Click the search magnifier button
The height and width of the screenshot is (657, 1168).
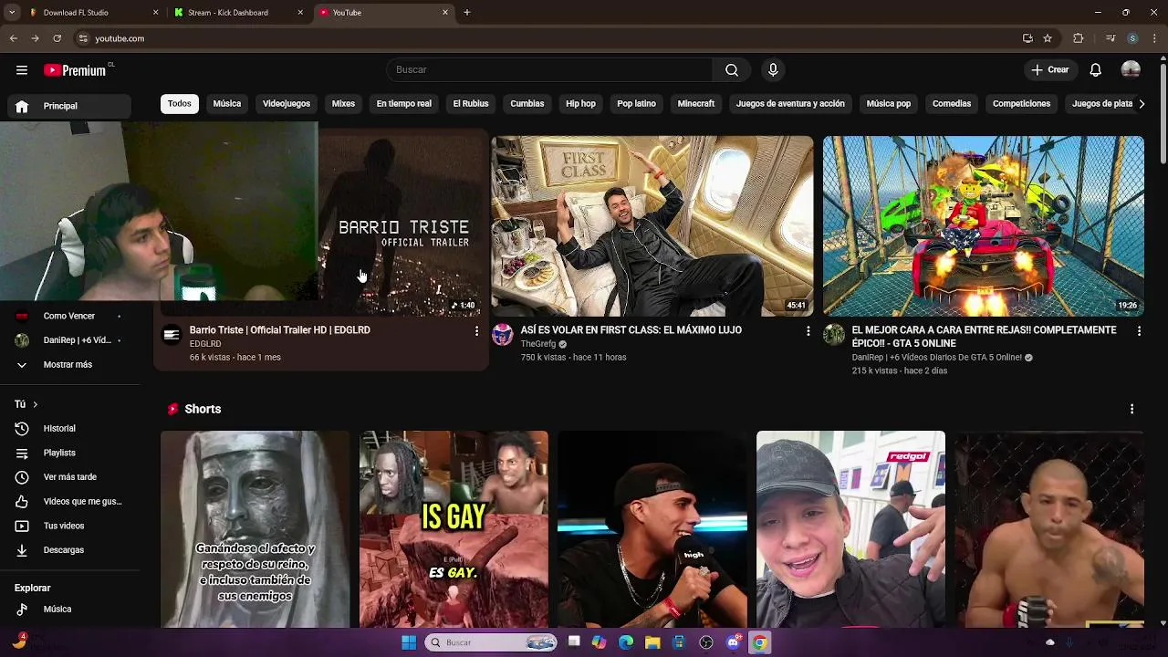(x=732, y=70)
